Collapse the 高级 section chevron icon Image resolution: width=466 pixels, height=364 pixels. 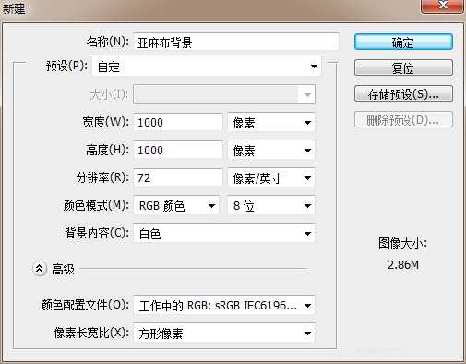click(x=40, y=269)
